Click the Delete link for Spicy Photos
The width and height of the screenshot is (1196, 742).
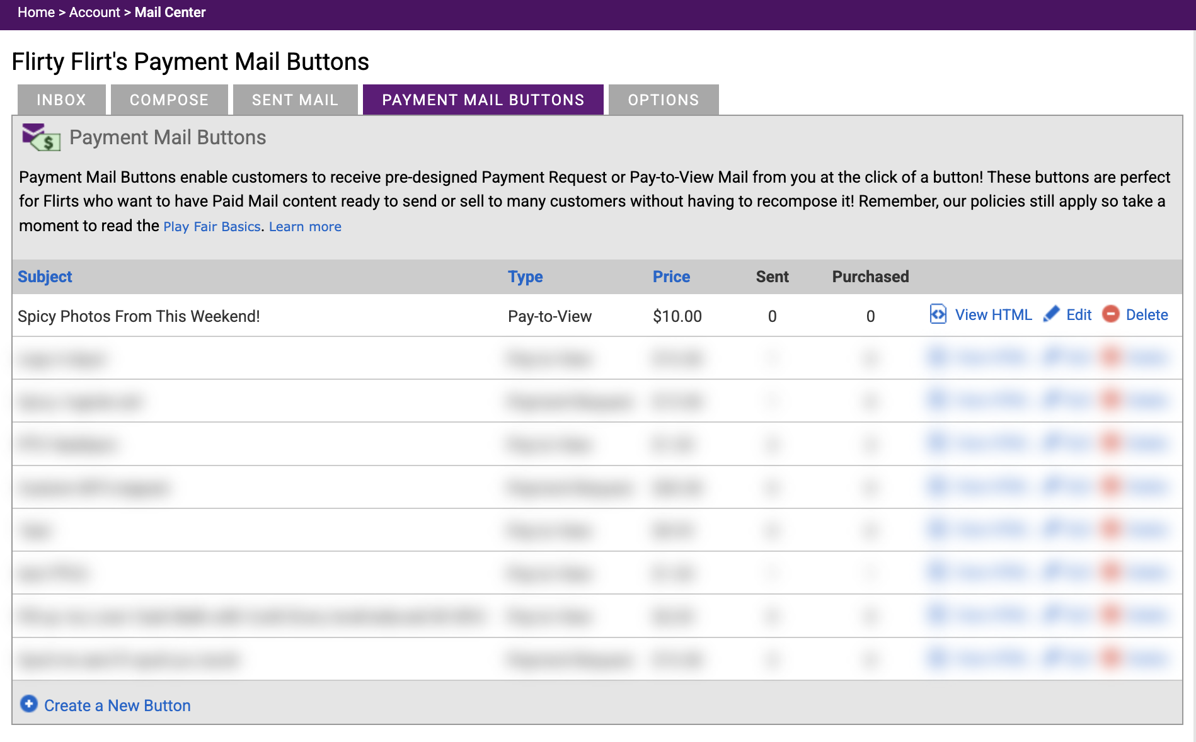point(1147,315)
